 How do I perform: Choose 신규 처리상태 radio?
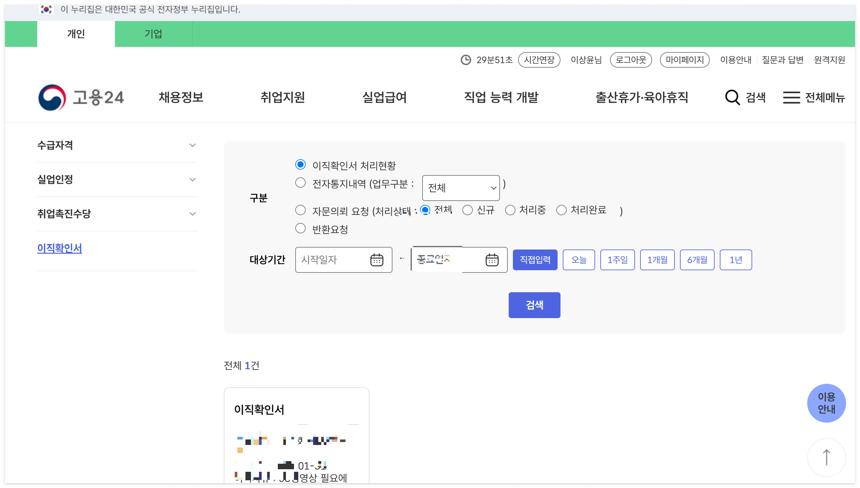coord(467,210)
